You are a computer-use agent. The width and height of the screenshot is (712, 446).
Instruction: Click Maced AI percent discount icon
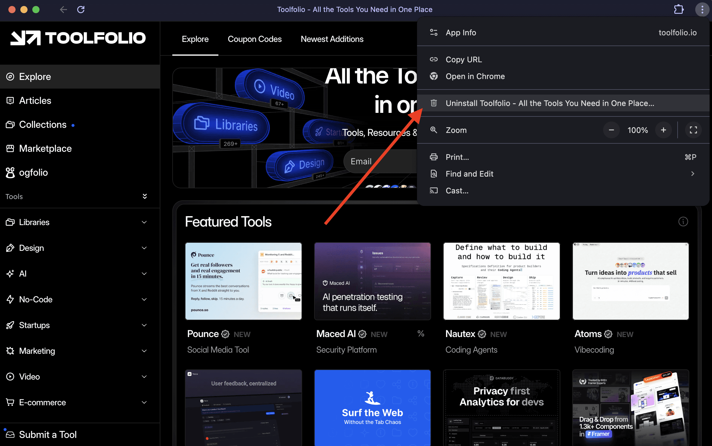point(421,333)
